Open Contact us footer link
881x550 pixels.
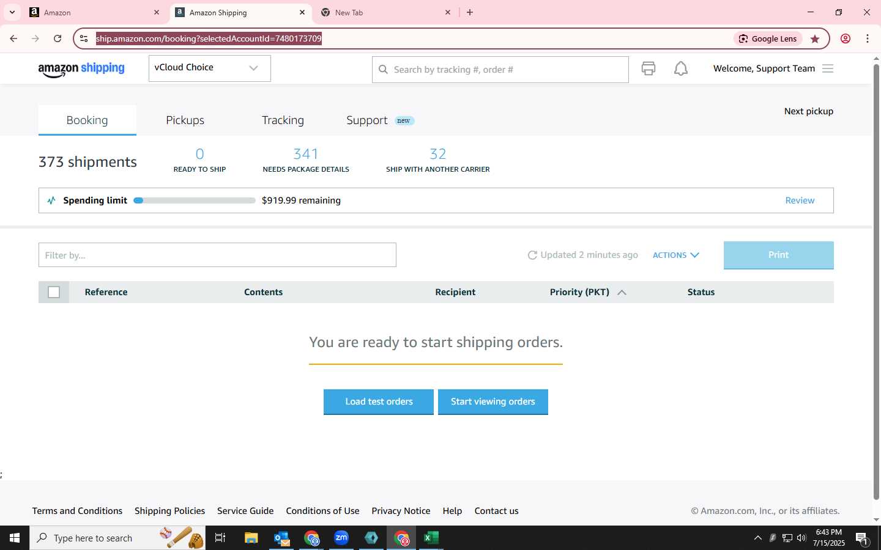pos(496,511)
